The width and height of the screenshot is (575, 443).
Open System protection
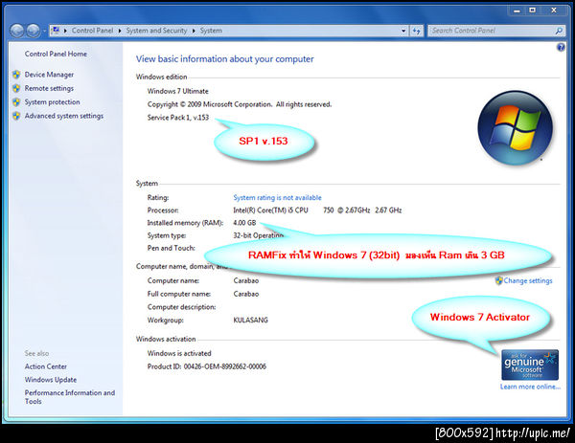(52, 101)
